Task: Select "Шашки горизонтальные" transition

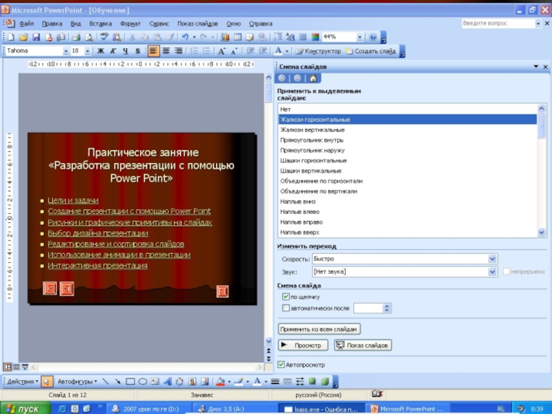Action: pyautogui.click(x=313, y=161)
